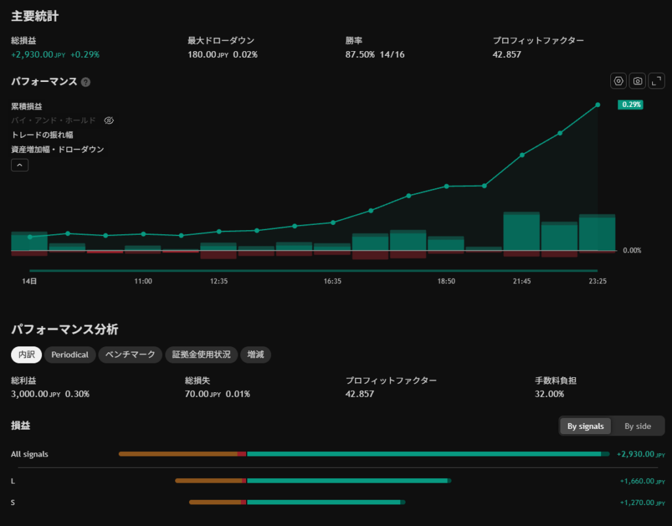672x526 pixels.
Task: Switch to By side view
Action: [638, 426]
